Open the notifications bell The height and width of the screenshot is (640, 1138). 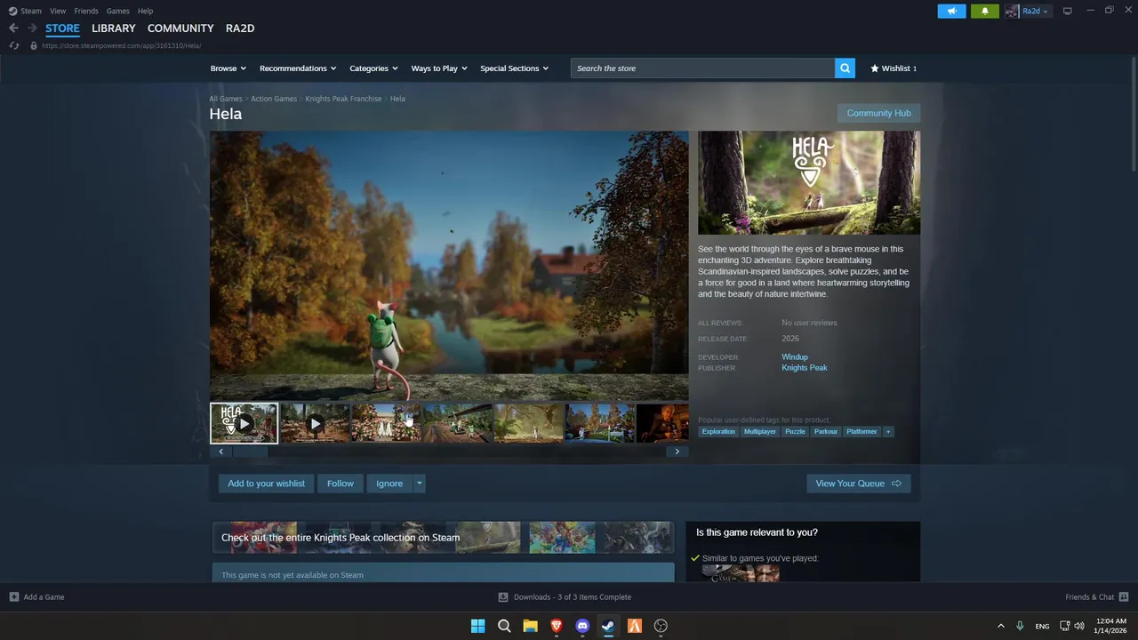(x=985, y=11)
